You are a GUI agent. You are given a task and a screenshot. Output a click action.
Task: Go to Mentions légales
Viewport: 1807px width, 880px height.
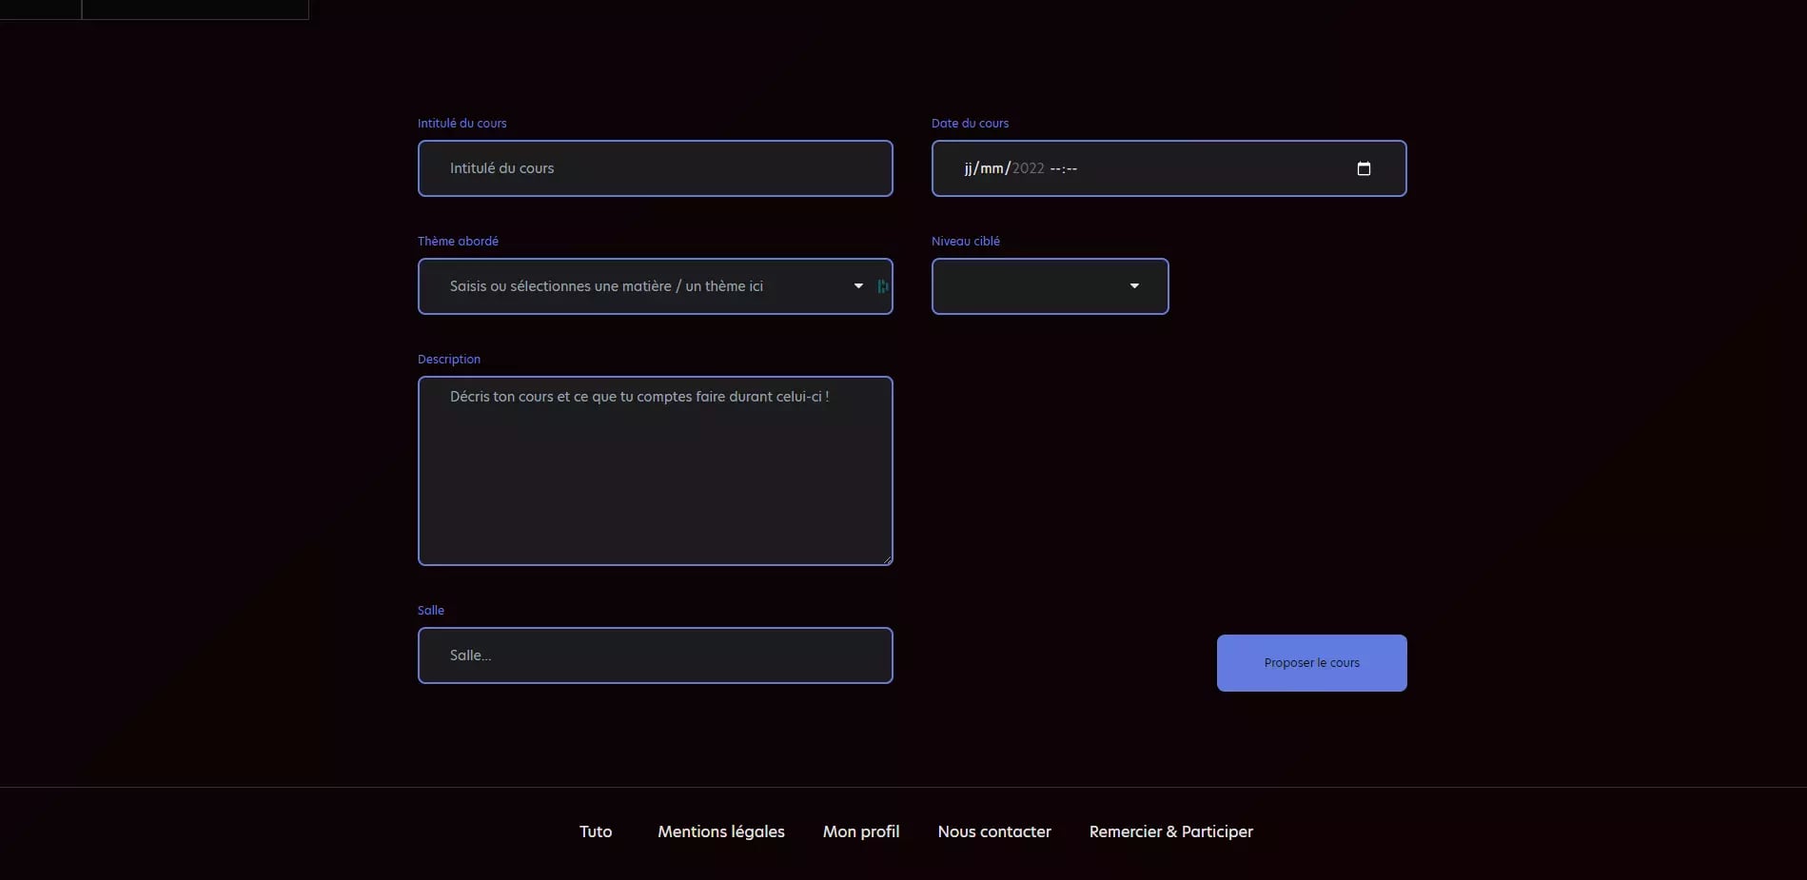click(721, 831)
